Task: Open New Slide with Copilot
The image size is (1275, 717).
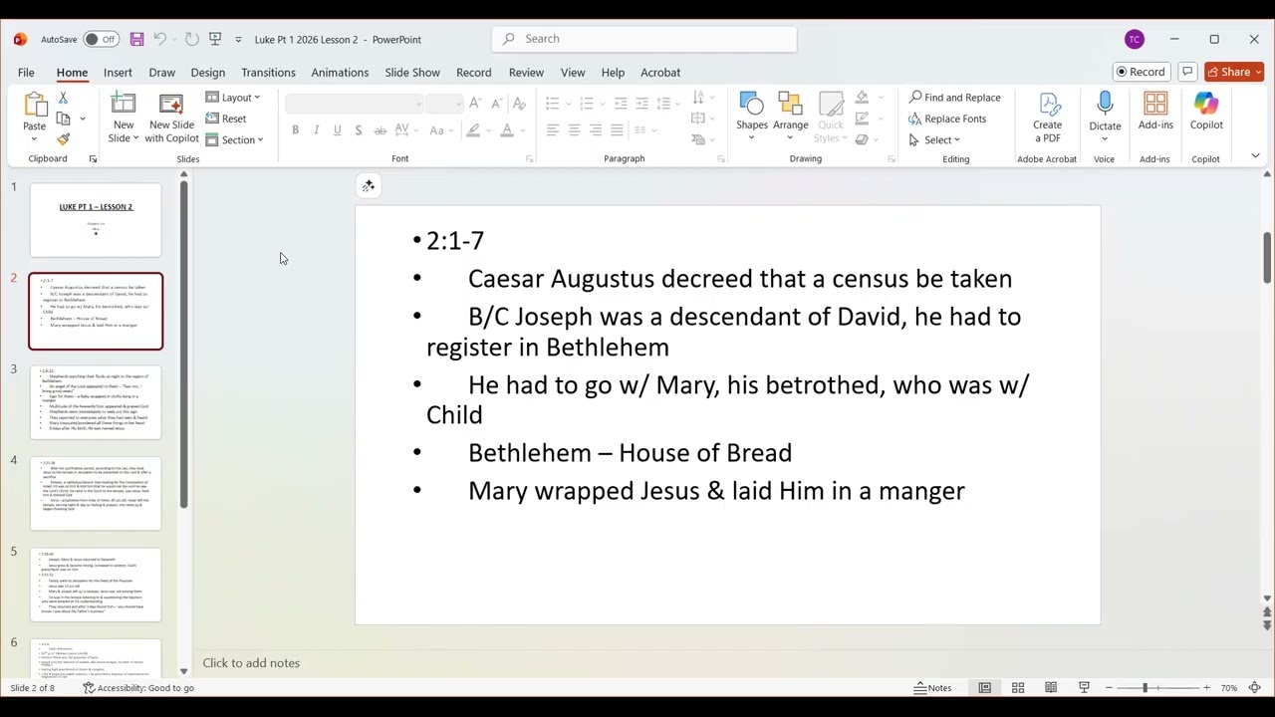Action: click(x=171, y=118)
